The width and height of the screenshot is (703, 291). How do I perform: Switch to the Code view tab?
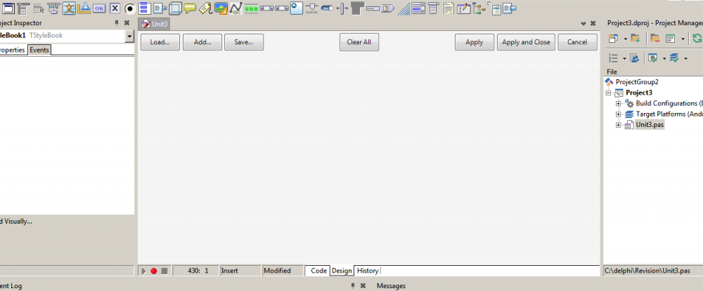(318, 271)
